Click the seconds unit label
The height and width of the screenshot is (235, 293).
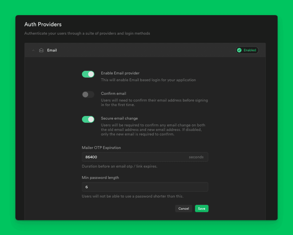coord(196,157)
